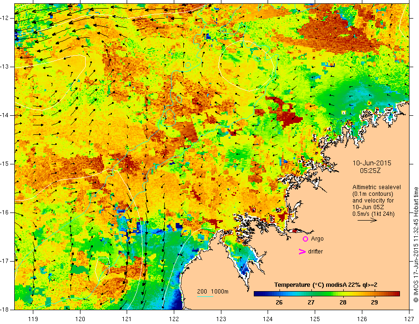Click latitude axis label "-16"
The height and width of the screenshot is (324, 419).
[x=5, y=213]
